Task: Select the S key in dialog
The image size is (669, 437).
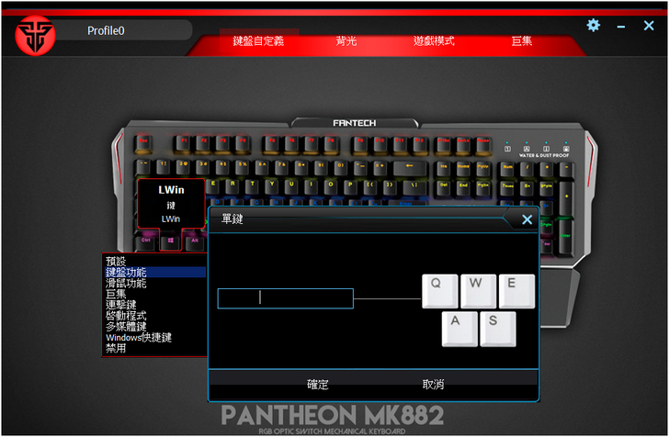Action: tap(497, 330)
